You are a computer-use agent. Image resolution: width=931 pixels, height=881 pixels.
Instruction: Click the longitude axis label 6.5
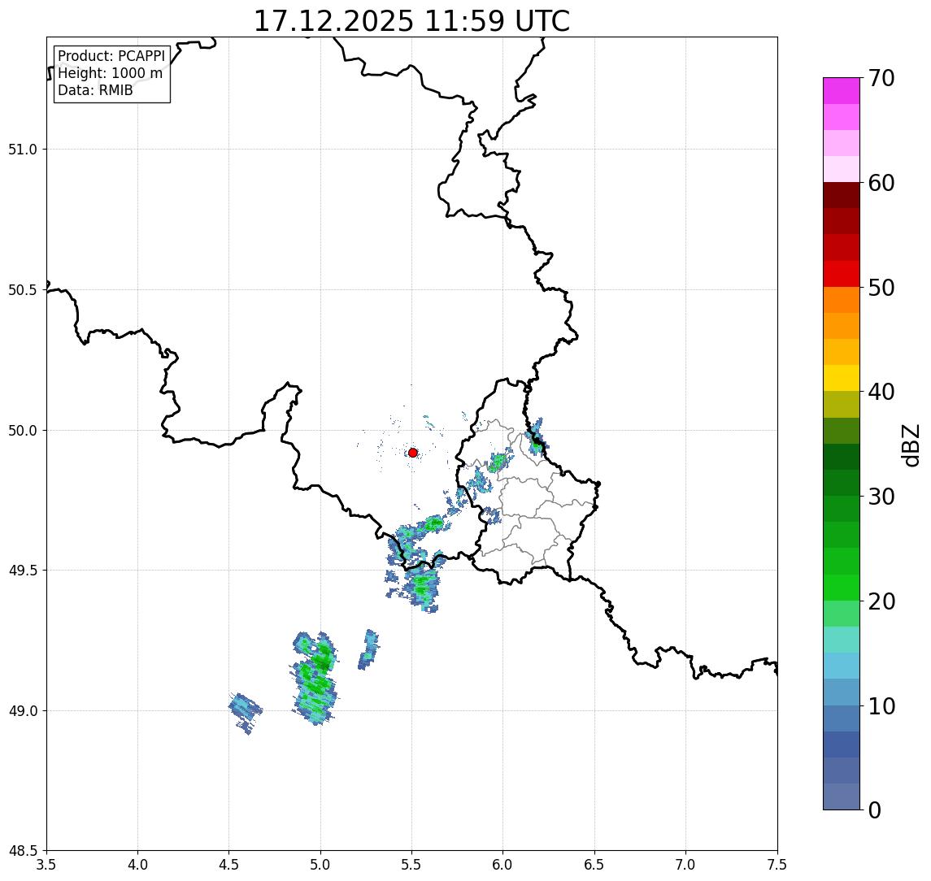click(x=594, y=865)
